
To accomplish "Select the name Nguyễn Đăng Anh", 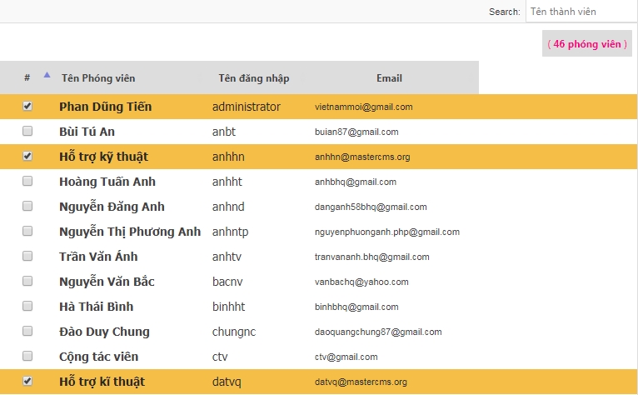I will (x=112, y=207).
